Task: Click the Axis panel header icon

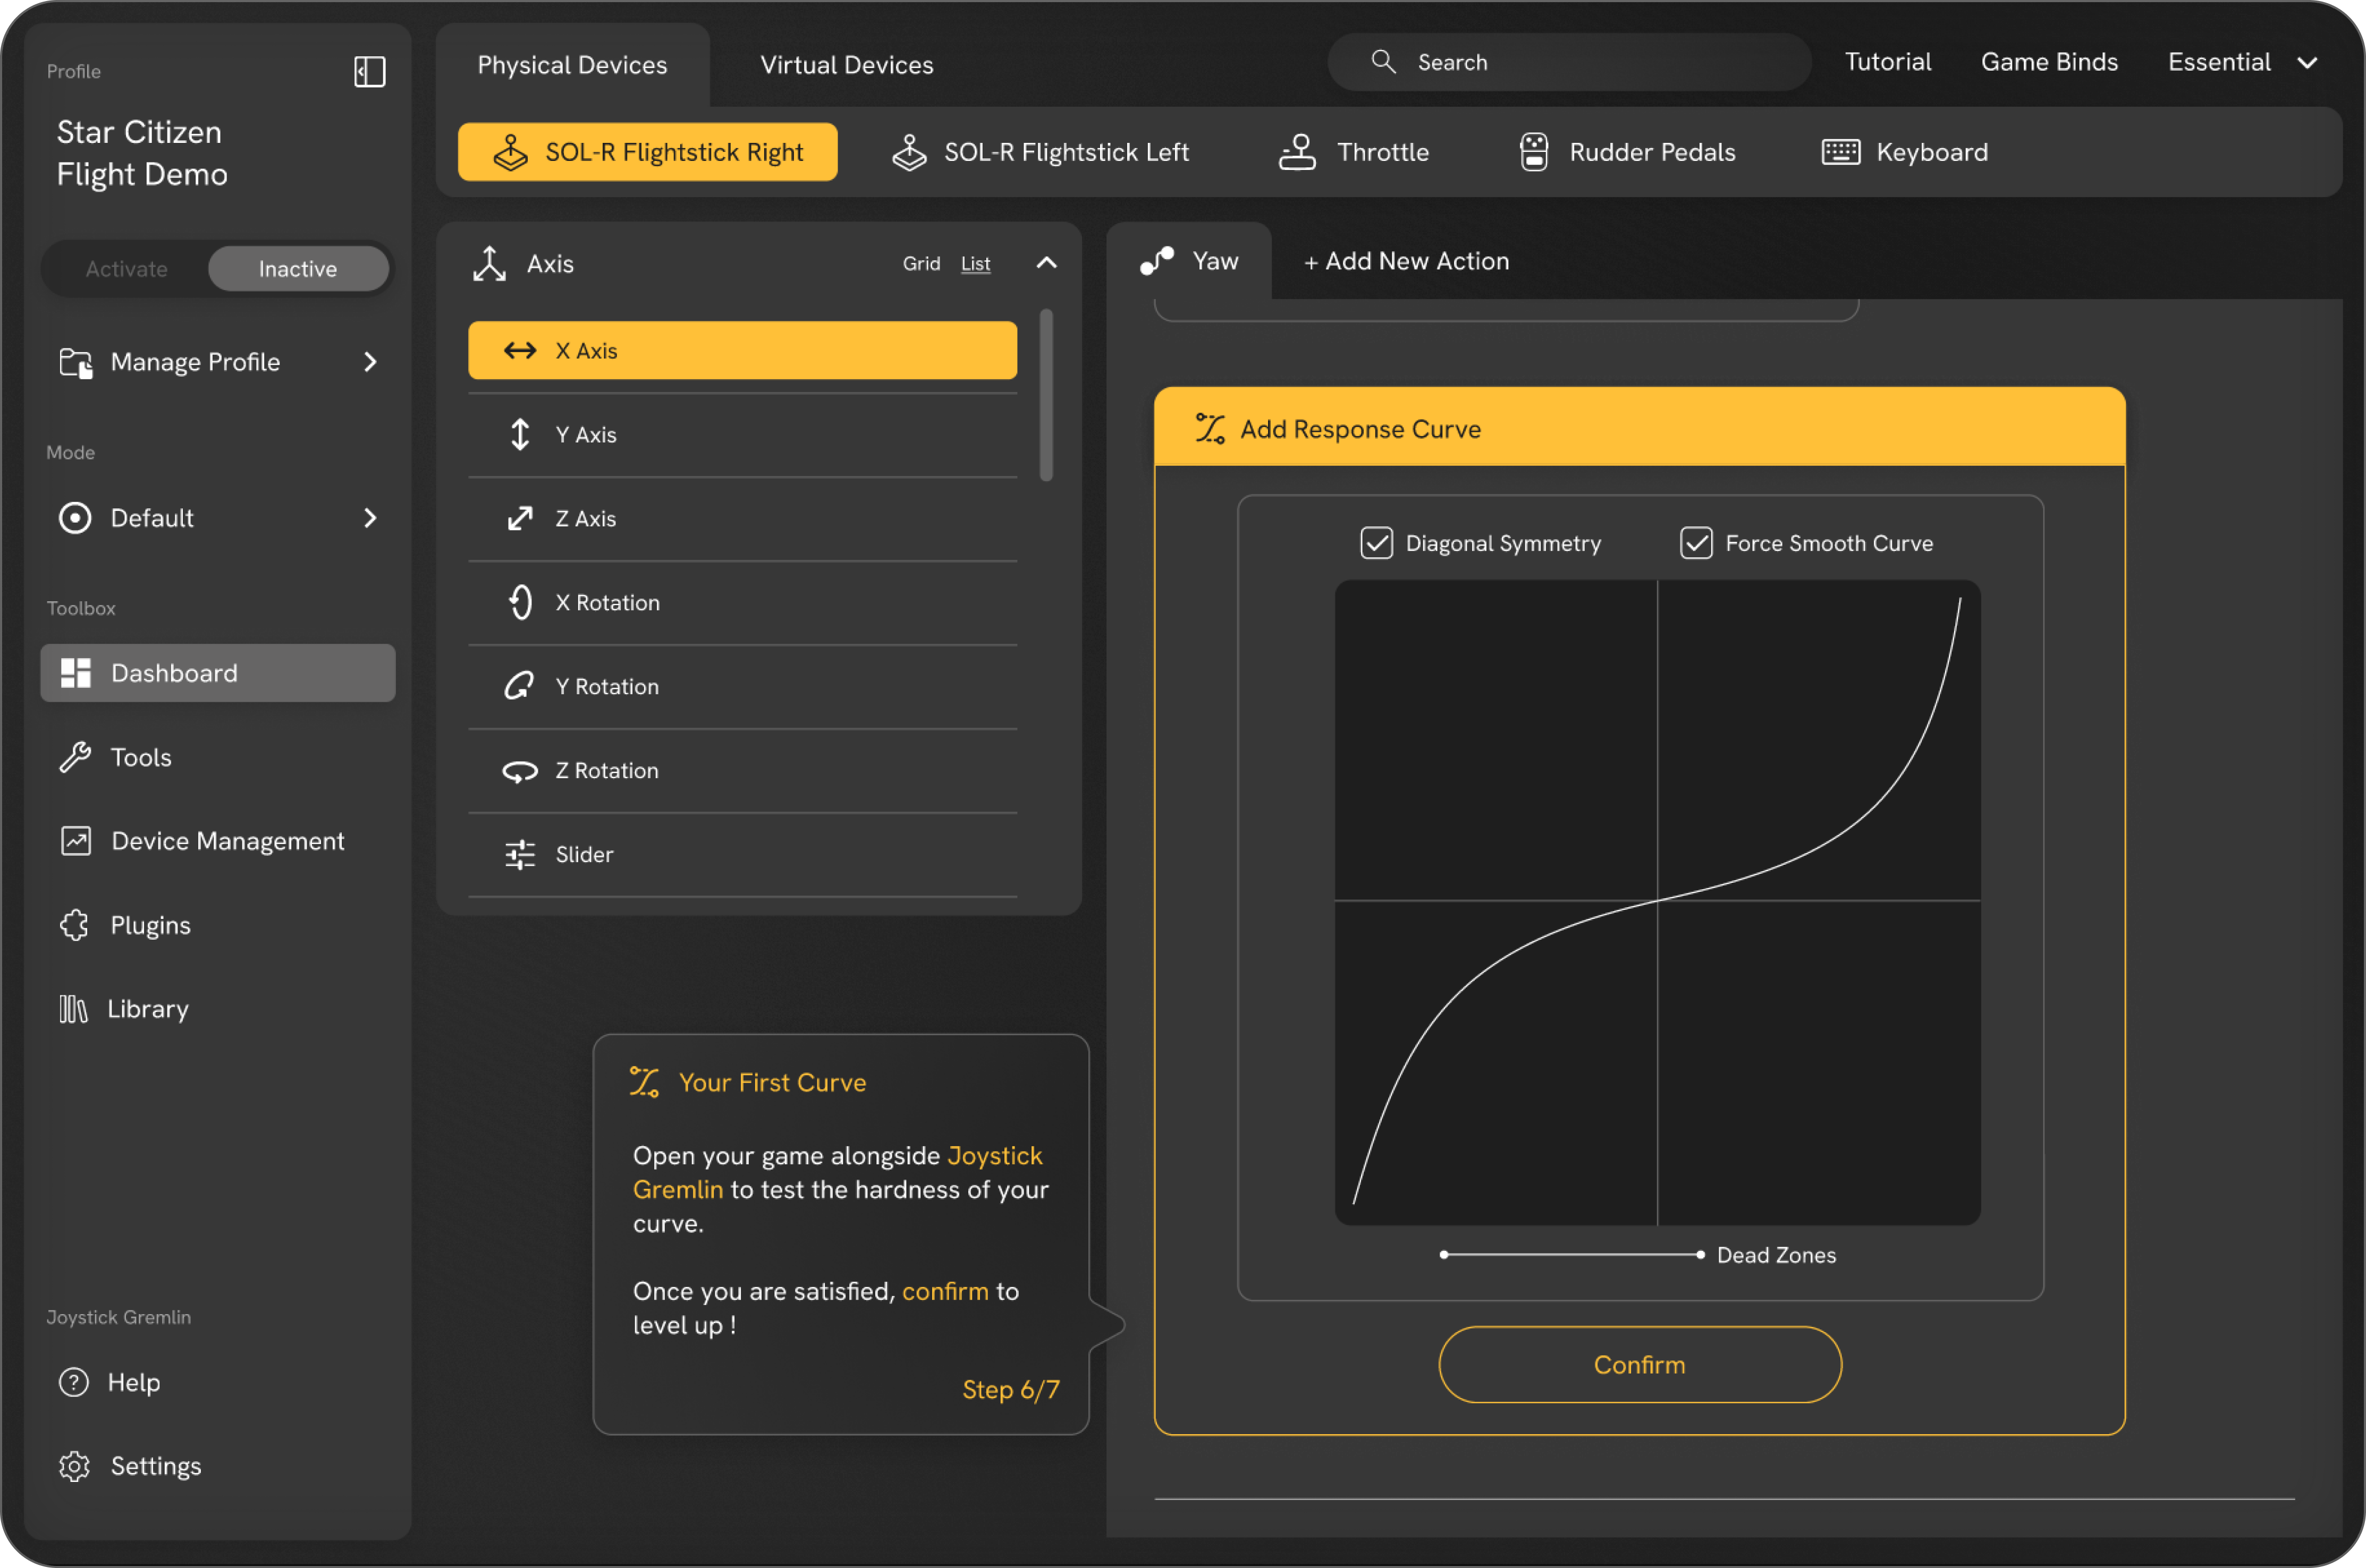Action: (489, 264)
